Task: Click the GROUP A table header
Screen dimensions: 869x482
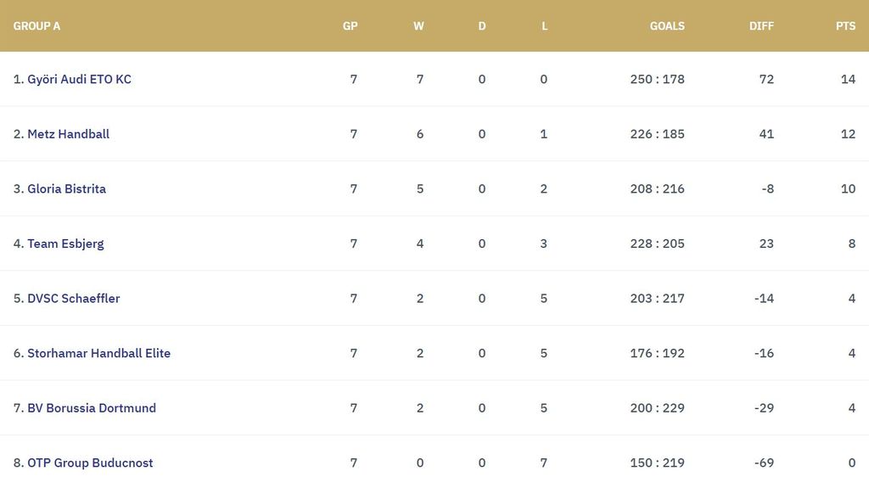Action: tap(36, 26)
